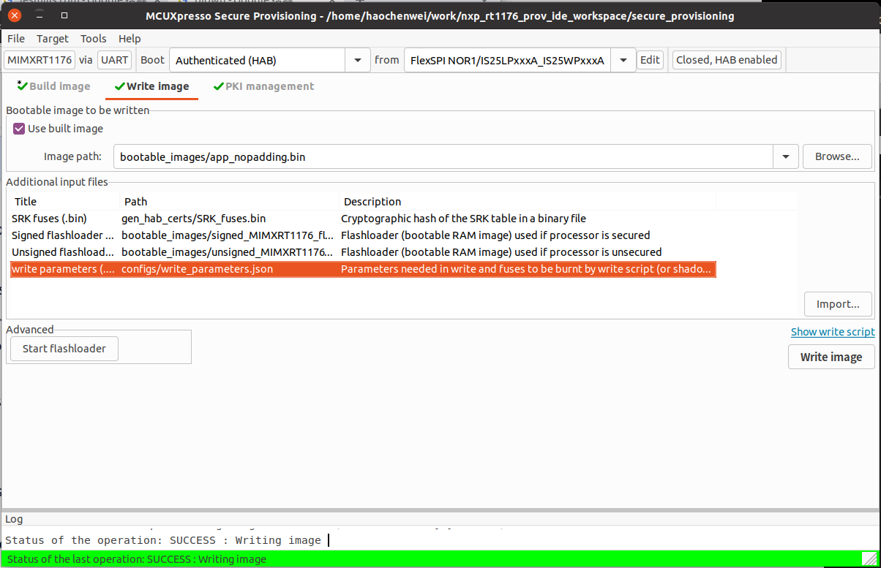Click the Write image button
This screenshot has height=568, width=881.
(x=831, y=357)
